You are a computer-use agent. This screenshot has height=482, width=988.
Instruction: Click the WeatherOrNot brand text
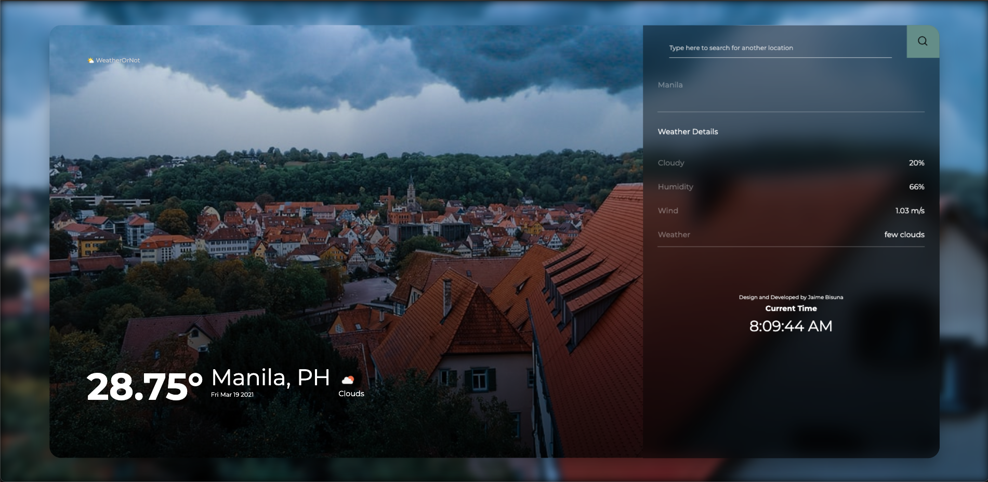pyautogui.click(x=118, y=60)
